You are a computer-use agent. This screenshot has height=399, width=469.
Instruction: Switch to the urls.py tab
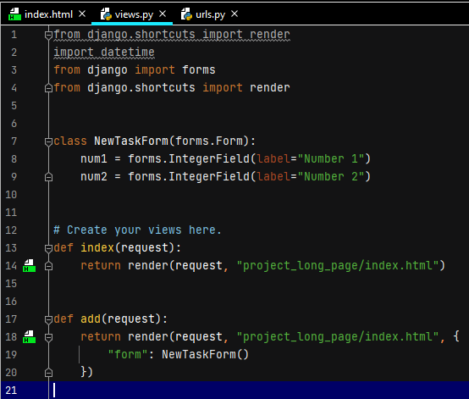(x=210, y=14)
